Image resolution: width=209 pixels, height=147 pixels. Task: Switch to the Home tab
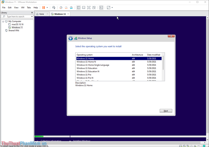[42, 14]
